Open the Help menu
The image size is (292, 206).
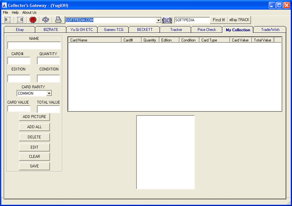(x=15, y=12)
